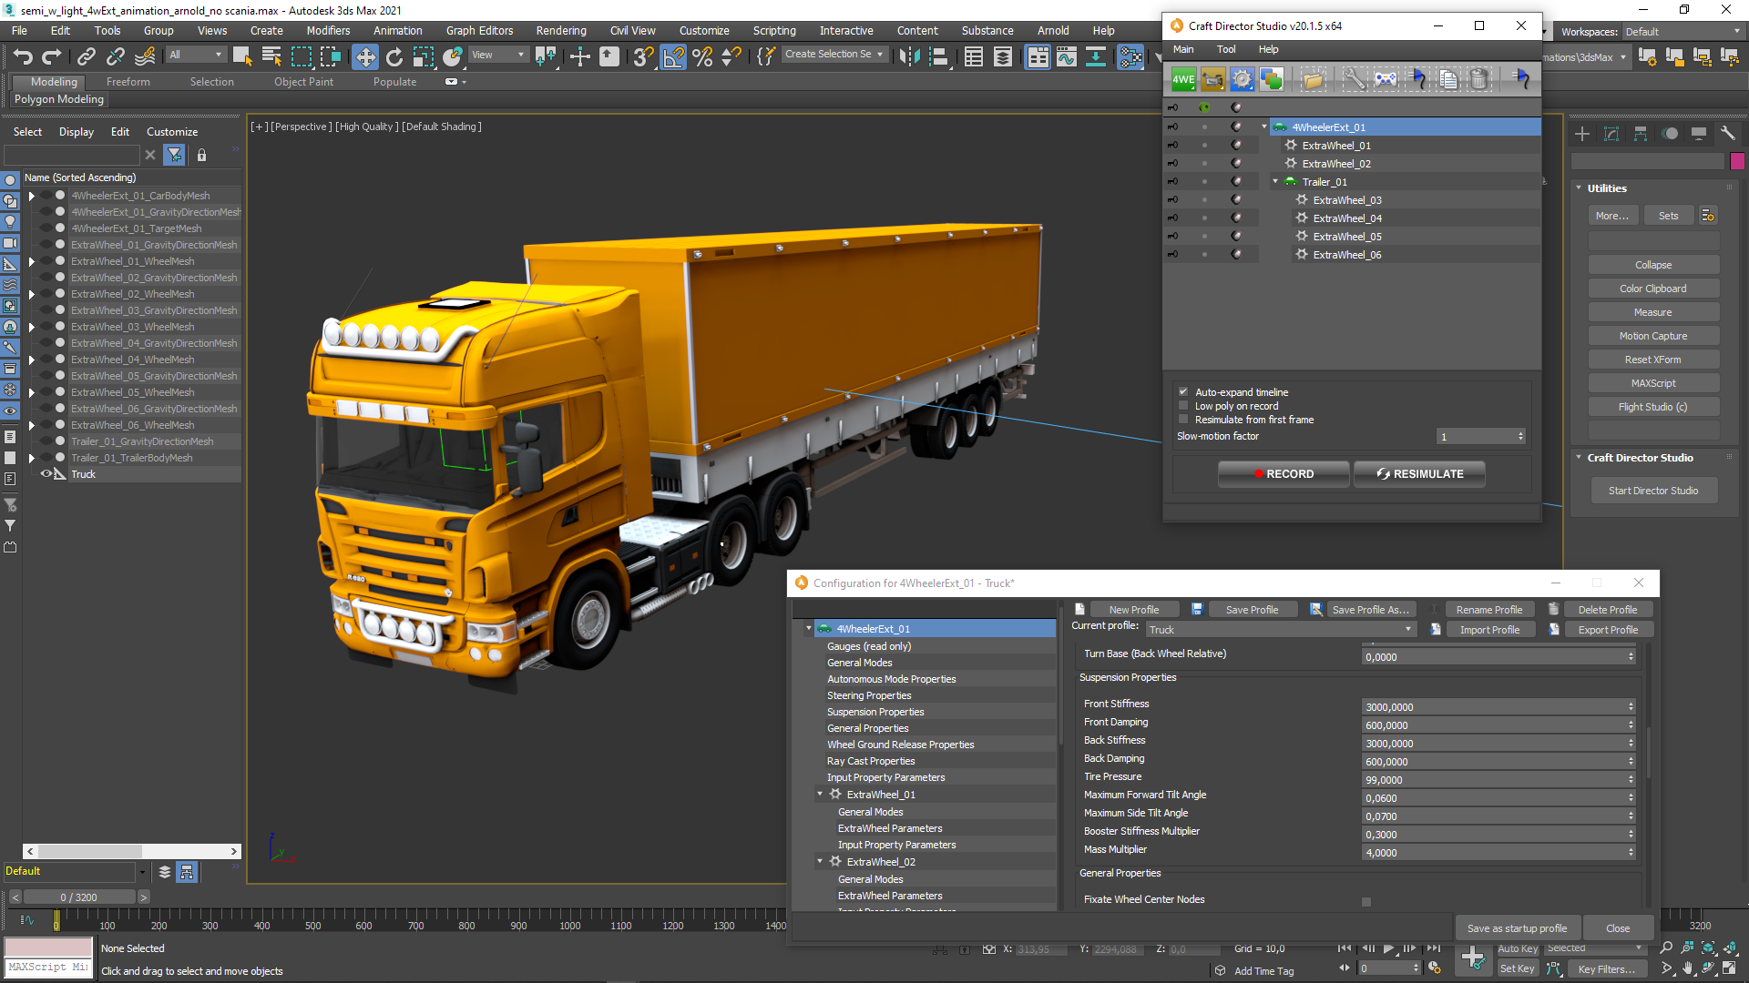Disable the Auto-expand timeline checkbox
Screen dimensions: 1749x983
pos(1183,392)
